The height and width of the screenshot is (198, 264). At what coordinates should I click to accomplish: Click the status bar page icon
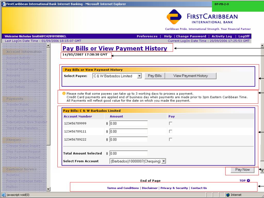pyautogui.click(x=4, y=195)
